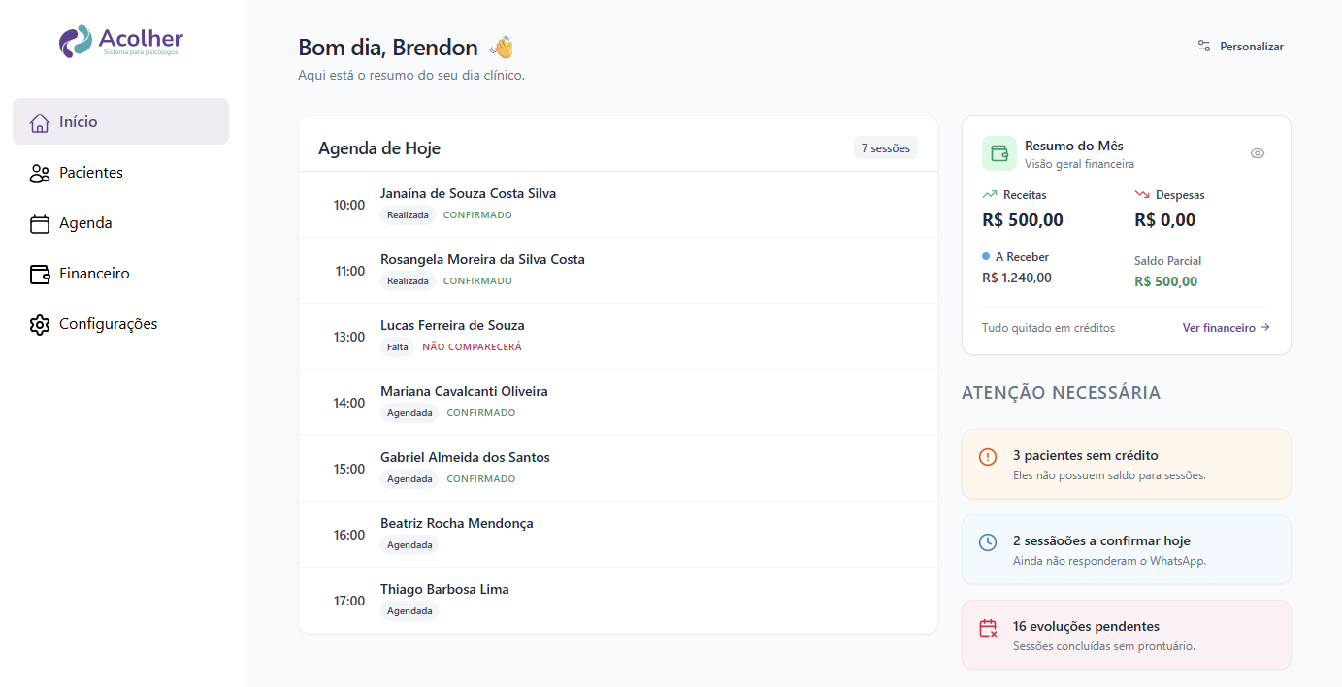The width and height of the screenshot is (1342, 687).
Task: Click the warning icon for pacientes sem crédito
Action: click(x=988, y=456)
